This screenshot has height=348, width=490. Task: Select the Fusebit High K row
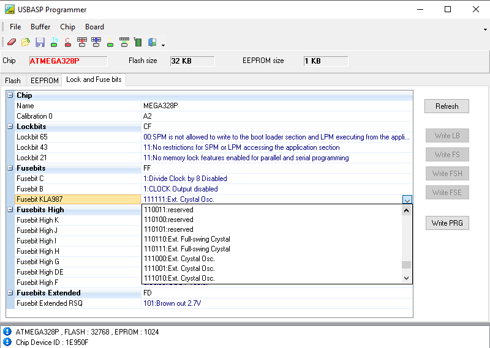78,220
